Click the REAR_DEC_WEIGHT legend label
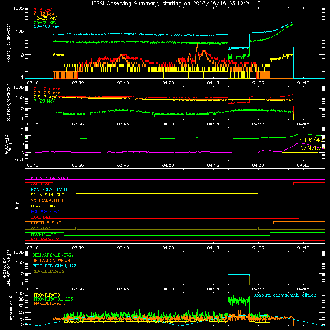 (x=50, y=271)
